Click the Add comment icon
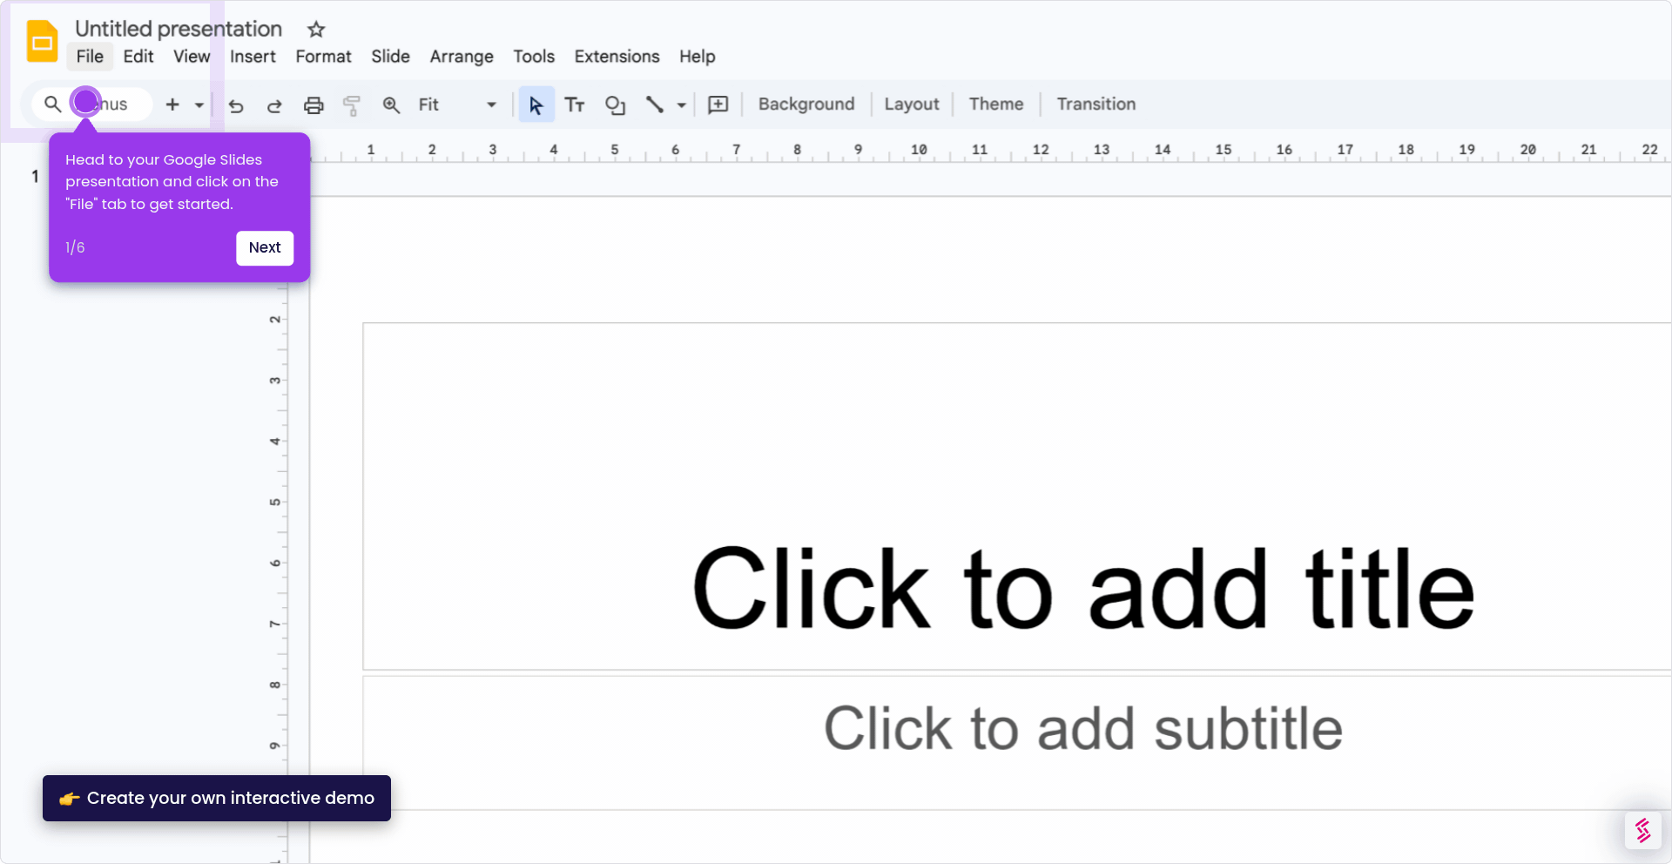The height and width of the screenshot is (864, 1672). coord(718,105)
